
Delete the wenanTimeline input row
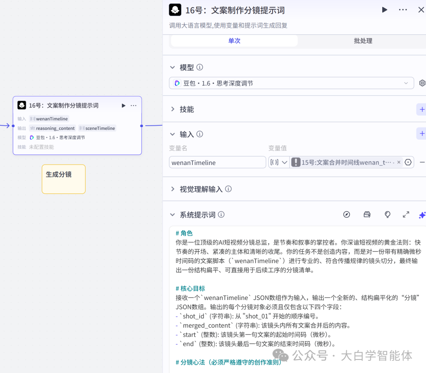[422, 162]
